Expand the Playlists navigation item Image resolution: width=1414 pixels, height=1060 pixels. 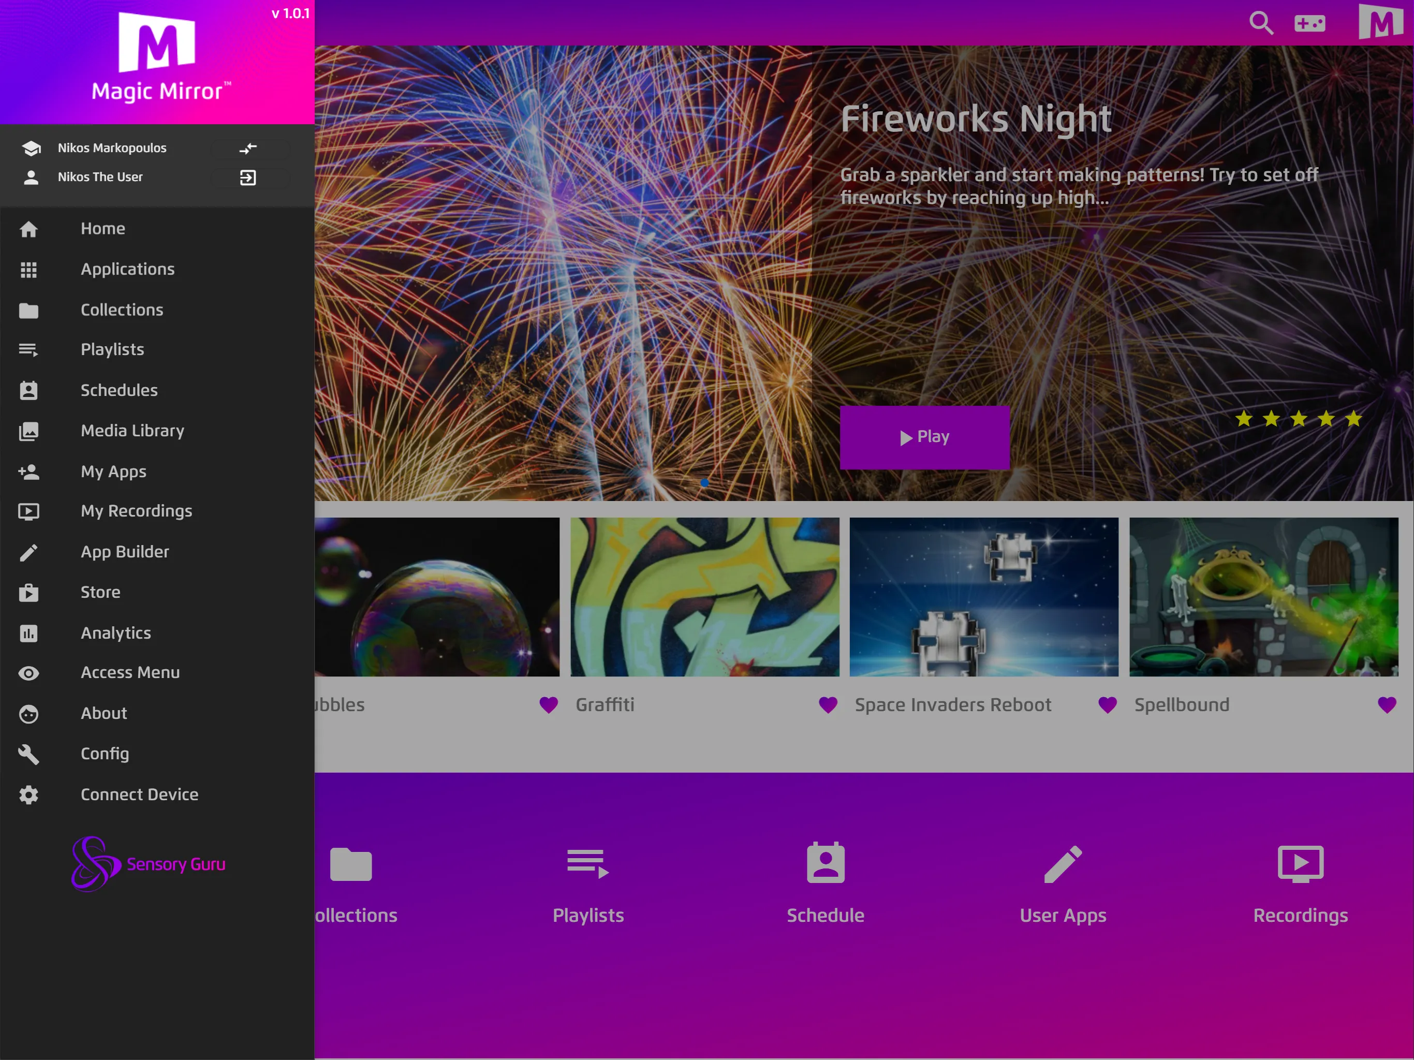tap(112, 348)
